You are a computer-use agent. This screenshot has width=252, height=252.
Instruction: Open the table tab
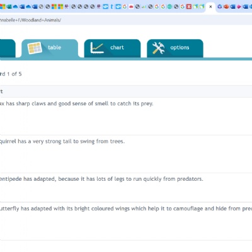point(50,48)
